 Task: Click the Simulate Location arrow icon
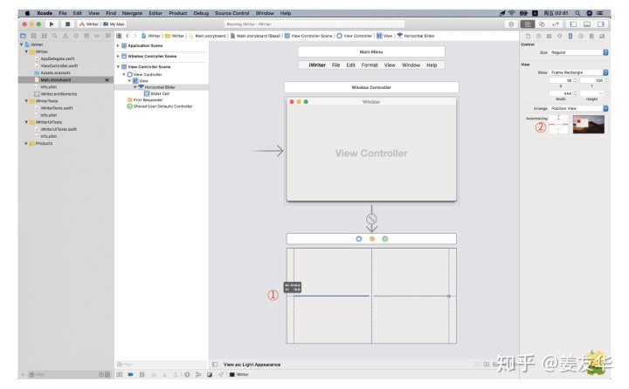(x=221, y=374)
